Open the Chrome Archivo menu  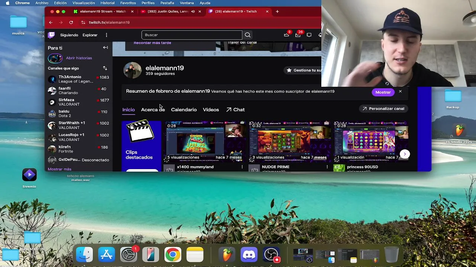pyautogui.click(x=42, y=3)
